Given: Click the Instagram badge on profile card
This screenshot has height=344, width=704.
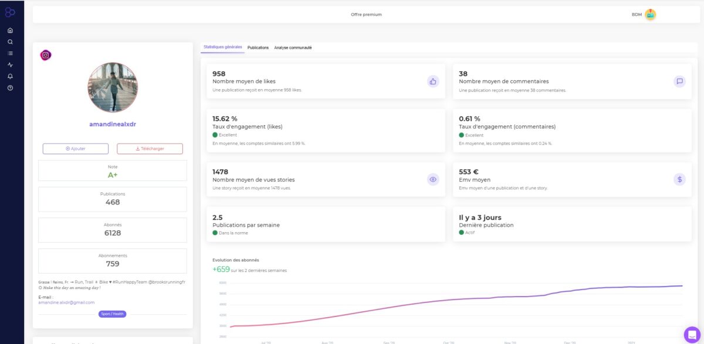Looking at the screenshot, I should click(x=46, y=55).
